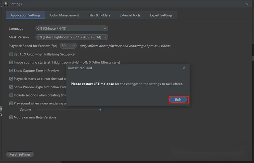Check the Include seconds when creating checkbox
Viewport: 254px width, 163px height.
pyautogui.click(x=11, y=95)
